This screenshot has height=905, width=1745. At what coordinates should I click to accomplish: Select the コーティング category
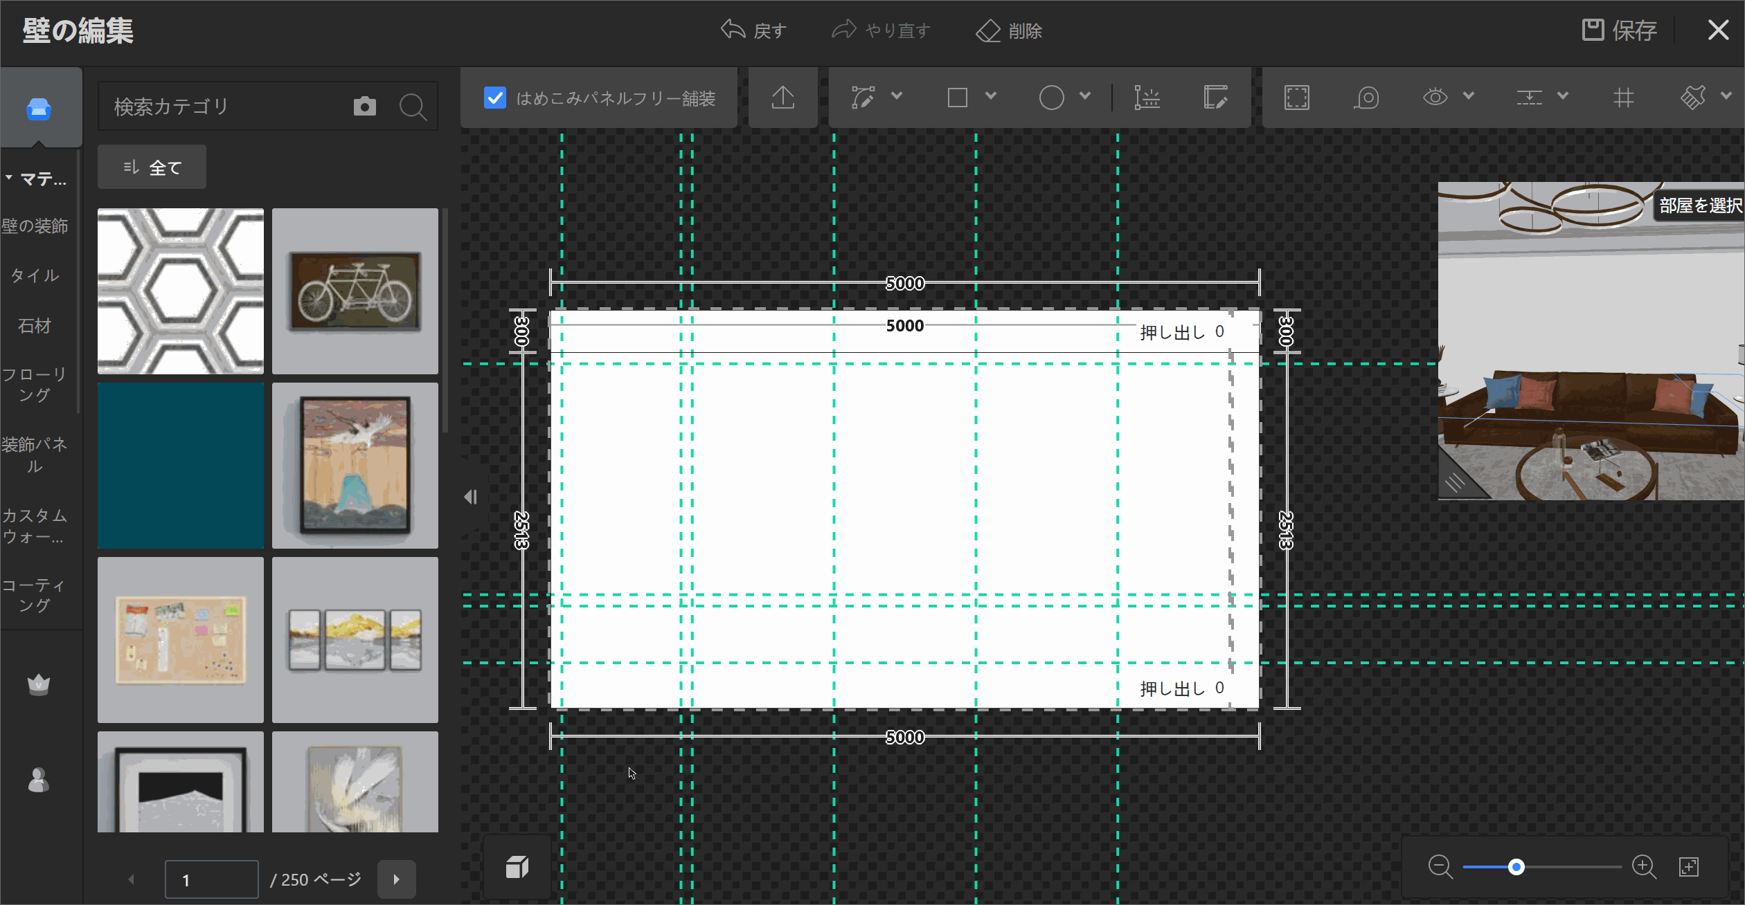35,595
